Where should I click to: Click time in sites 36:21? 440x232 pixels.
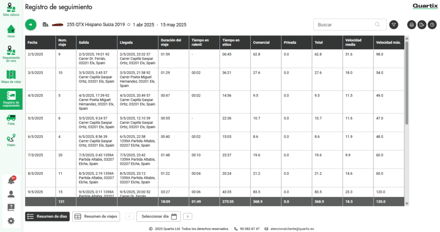pyautogui.click(x=227, y=73)
